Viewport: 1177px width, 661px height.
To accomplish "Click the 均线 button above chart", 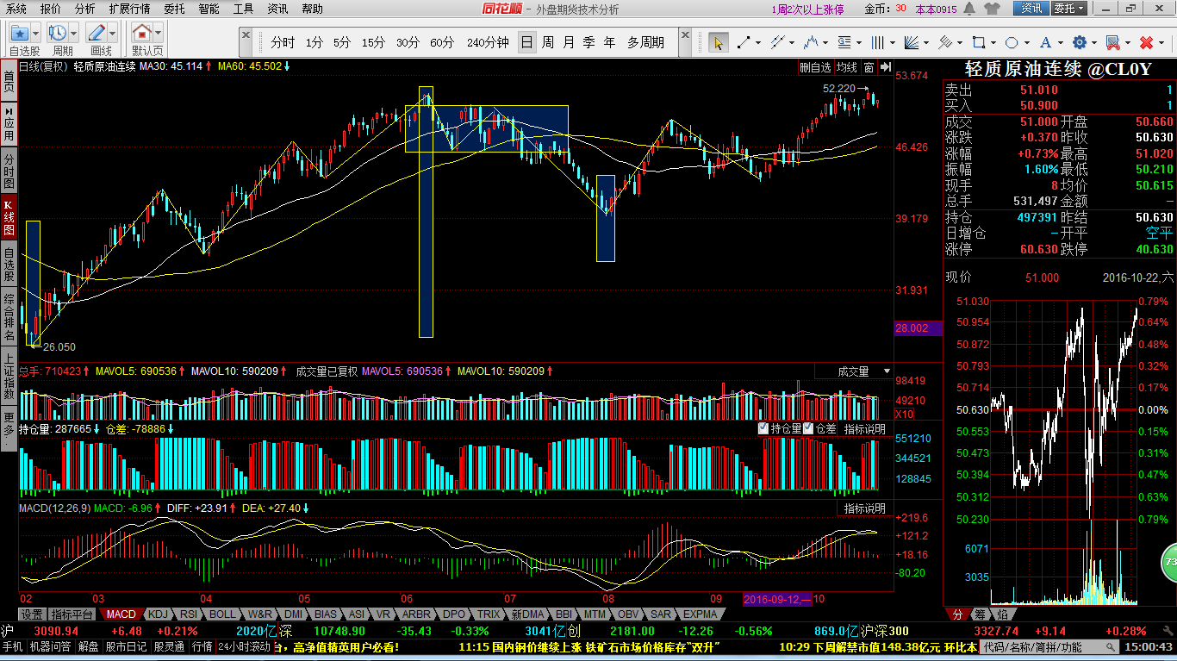I will 847,67.
